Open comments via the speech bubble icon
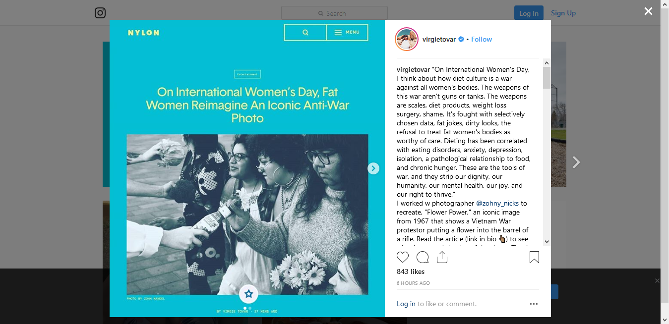The image size is (669, 324). click(423, 258)
